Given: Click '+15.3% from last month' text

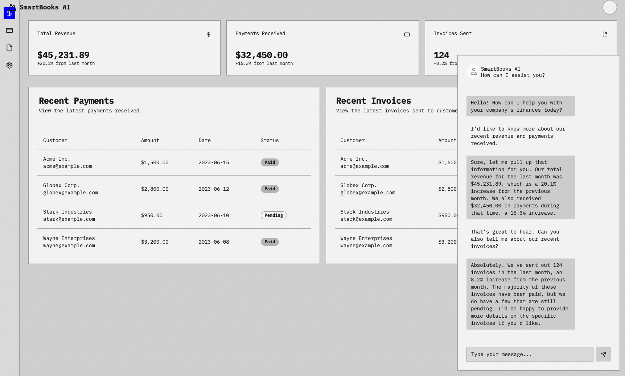Looking at the screenshot, I should point(264,63).
